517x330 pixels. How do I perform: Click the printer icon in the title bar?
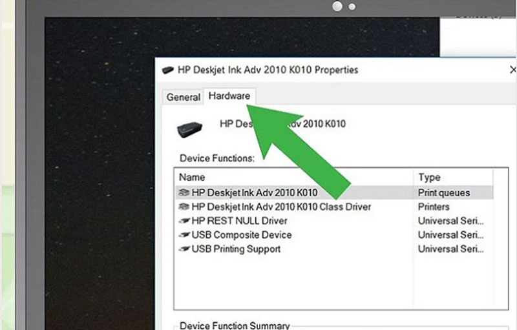click(x=167, y=70)
